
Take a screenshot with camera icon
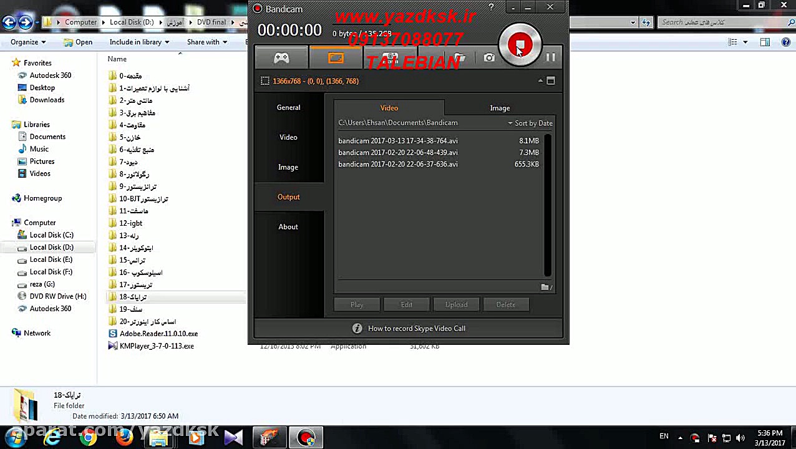click(x=489, y=58)
